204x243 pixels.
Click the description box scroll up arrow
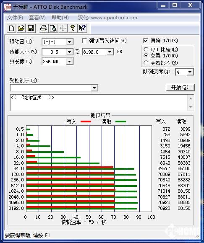click(191, 98)
